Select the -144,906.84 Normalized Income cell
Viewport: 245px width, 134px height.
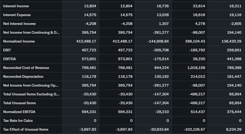pos(158,41)
